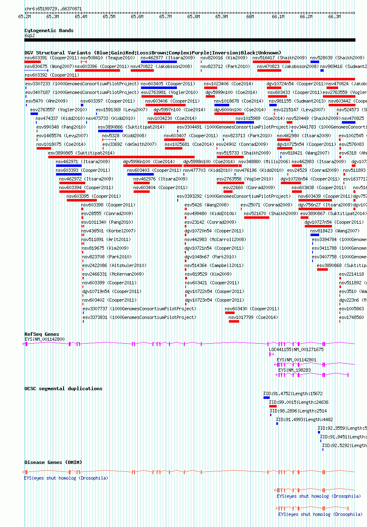Click the 6q12 band label
Viewport: 367px width, 527px height.
(x=30, y=35)
